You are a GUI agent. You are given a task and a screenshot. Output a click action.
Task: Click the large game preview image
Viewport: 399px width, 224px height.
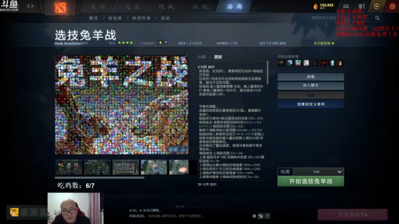122,105
